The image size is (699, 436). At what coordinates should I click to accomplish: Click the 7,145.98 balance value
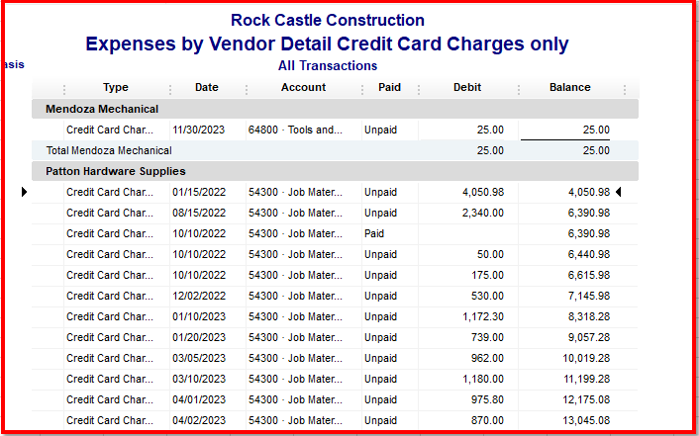588,297
